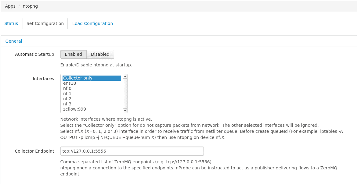Enable Automatic Startup for ntopng
This screenshot has width=357, height=184.
pyautogui.click(x=73, y=54)
